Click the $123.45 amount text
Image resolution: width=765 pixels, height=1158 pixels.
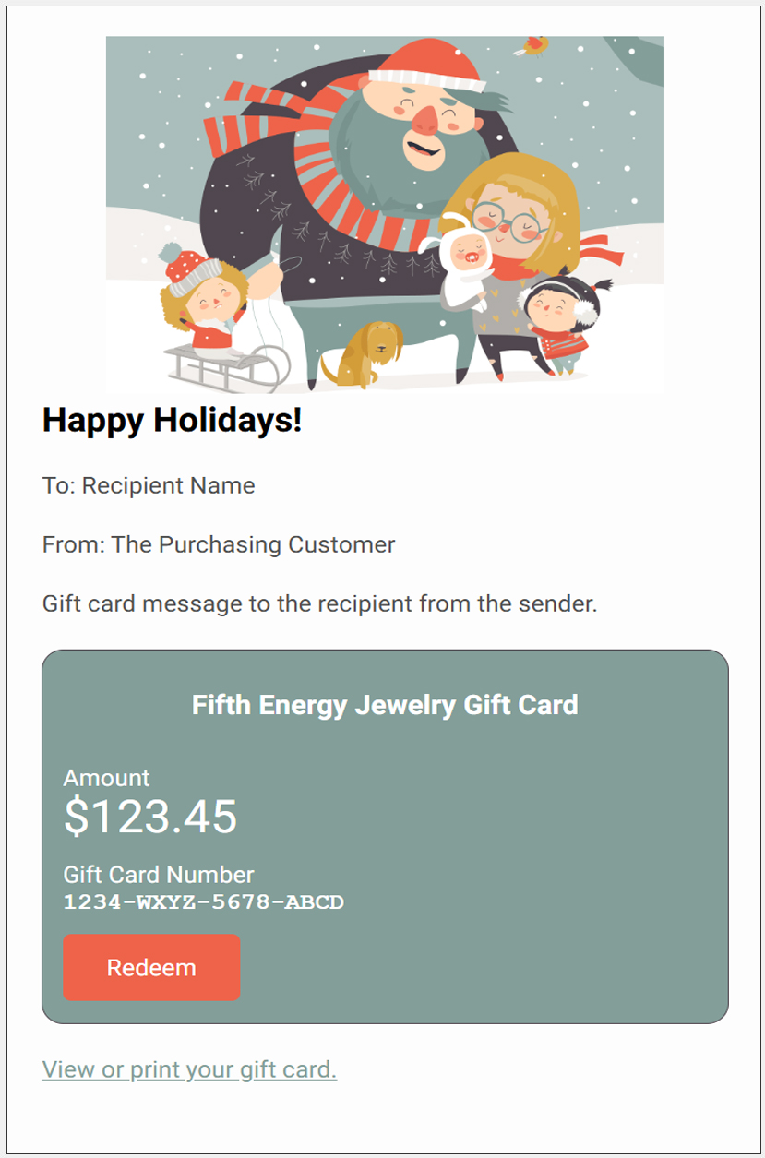[x=149, y=816]
